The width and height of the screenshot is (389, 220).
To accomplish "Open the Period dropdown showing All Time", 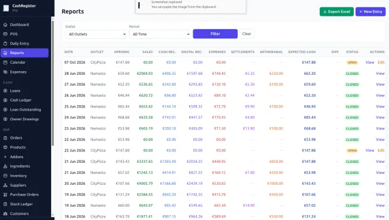I will point(159,34).
